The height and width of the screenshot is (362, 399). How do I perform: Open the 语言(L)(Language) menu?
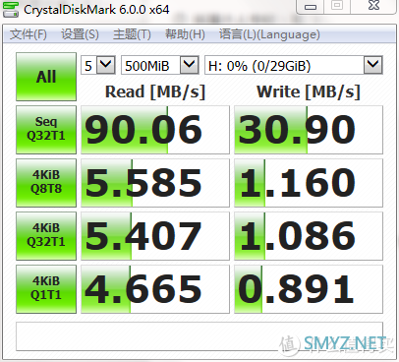[269, 34]
